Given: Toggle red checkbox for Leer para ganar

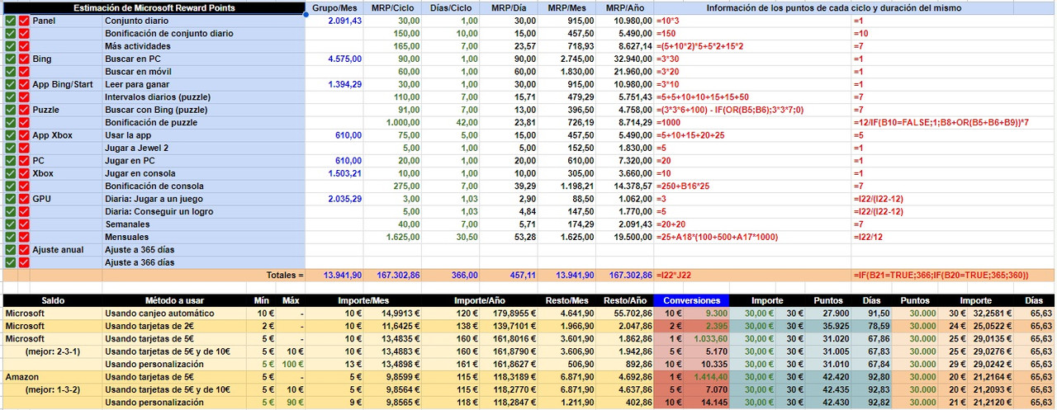Looking at the screenshot, I should [x=24, y=84].
